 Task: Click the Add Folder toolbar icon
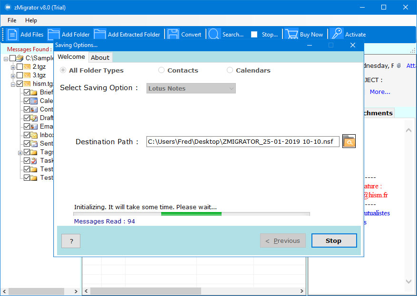click(x=54, y=35)
